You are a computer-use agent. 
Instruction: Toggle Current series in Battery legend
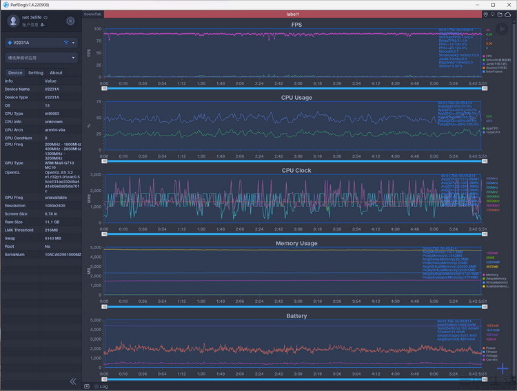[490, 359]
